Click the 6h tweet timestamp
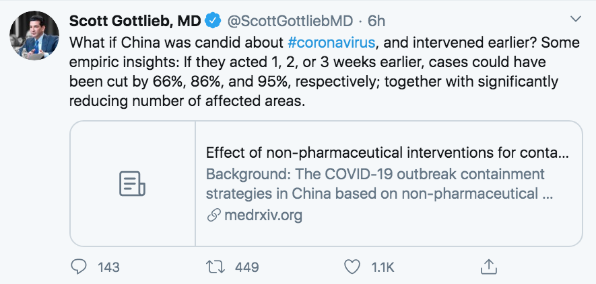This screenshot has height=284, width=596. point(376,21)
